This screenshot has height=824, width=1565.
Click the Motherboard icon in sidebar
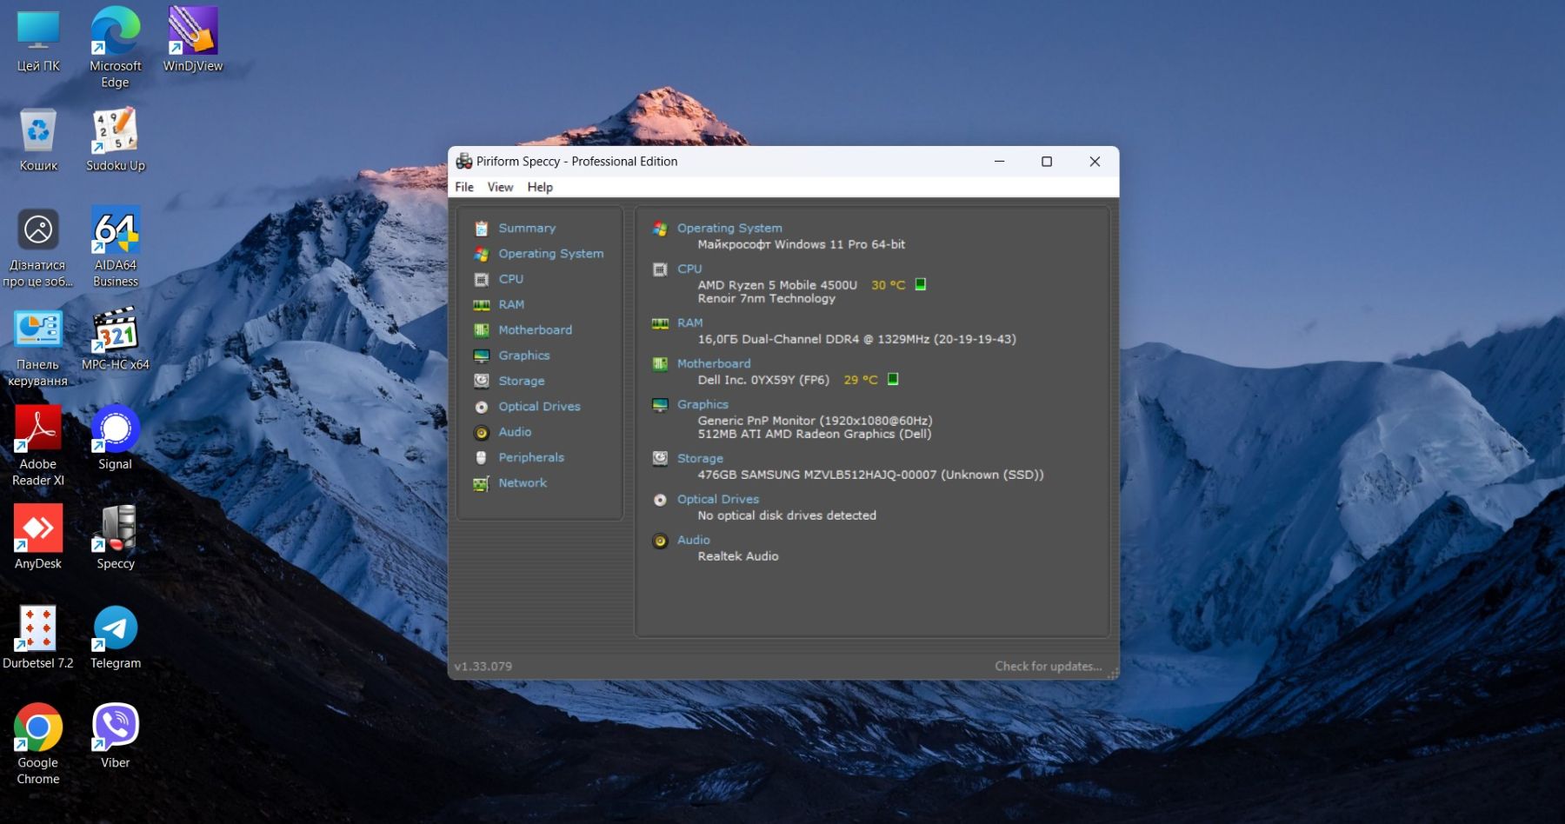point(481,330)
